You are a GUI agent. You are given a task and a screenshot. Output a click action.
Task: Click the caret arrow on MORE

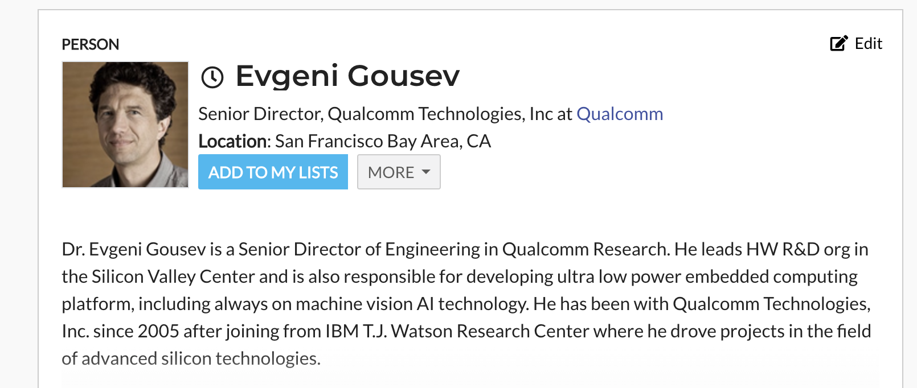tap(426, 171)
